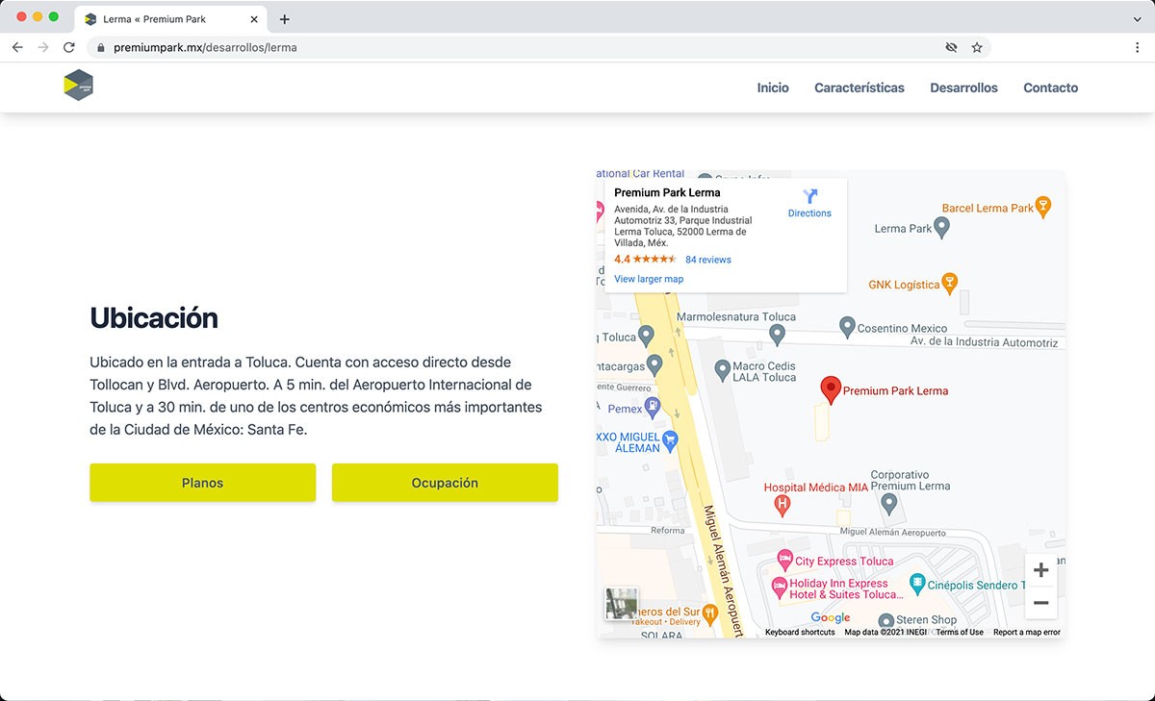Open the Chrome three-dot menu
This screenshot has width=1155, height=701.
point(1138,47)
